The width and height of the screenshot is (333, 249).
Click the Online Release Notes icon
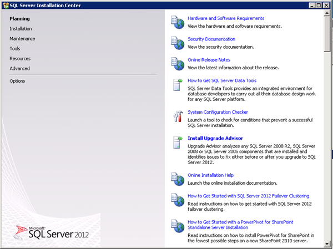(177, 63)
